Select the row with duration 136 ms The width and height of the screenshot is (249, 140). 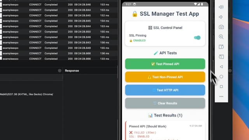[x=59, y=53]
